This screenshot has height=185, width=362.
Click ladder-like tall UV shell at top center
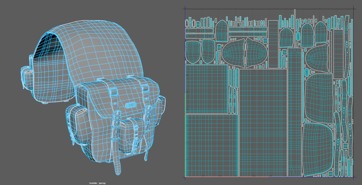click(x=273, y=44)
